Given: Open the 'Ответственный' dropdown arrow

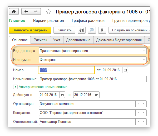Looking at the screenshot, I should click(x=138, y=122).
